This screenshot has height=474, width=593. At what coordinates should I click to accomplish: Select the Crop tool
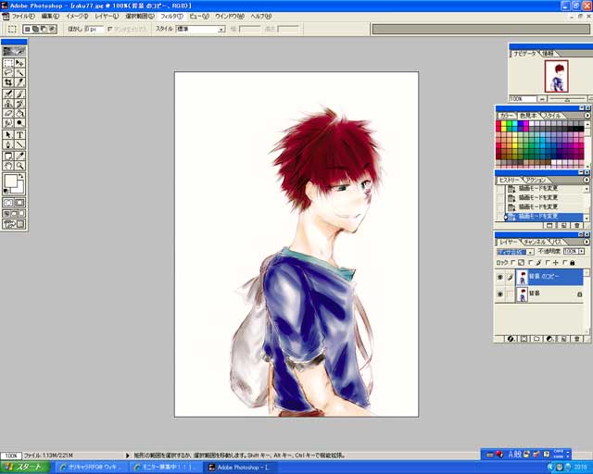coord(8,82)
